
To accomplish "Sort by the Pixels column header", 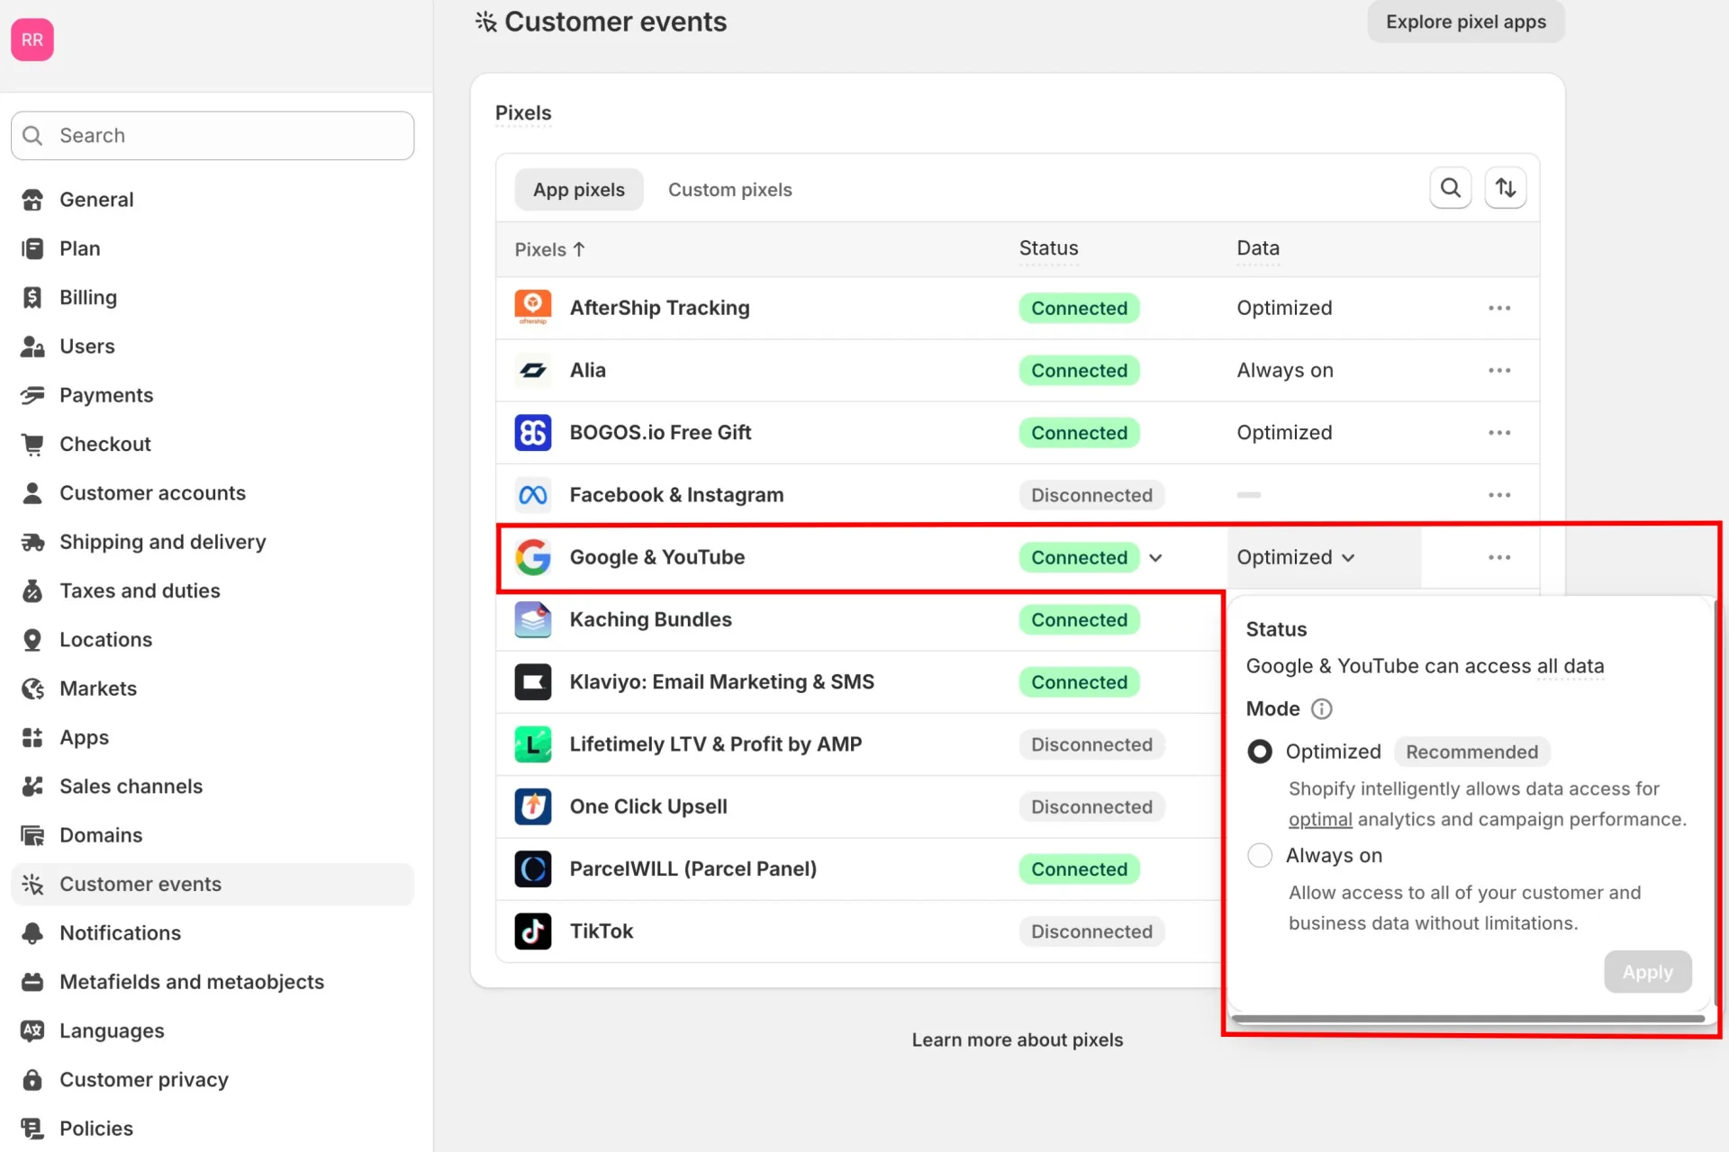I will 549,249.
